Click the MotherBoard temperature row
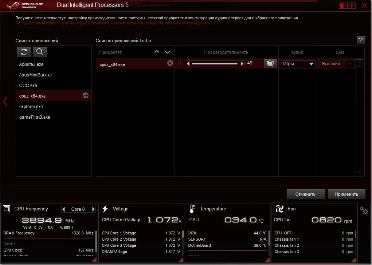The image size is (372, 265). click(227, 245)
